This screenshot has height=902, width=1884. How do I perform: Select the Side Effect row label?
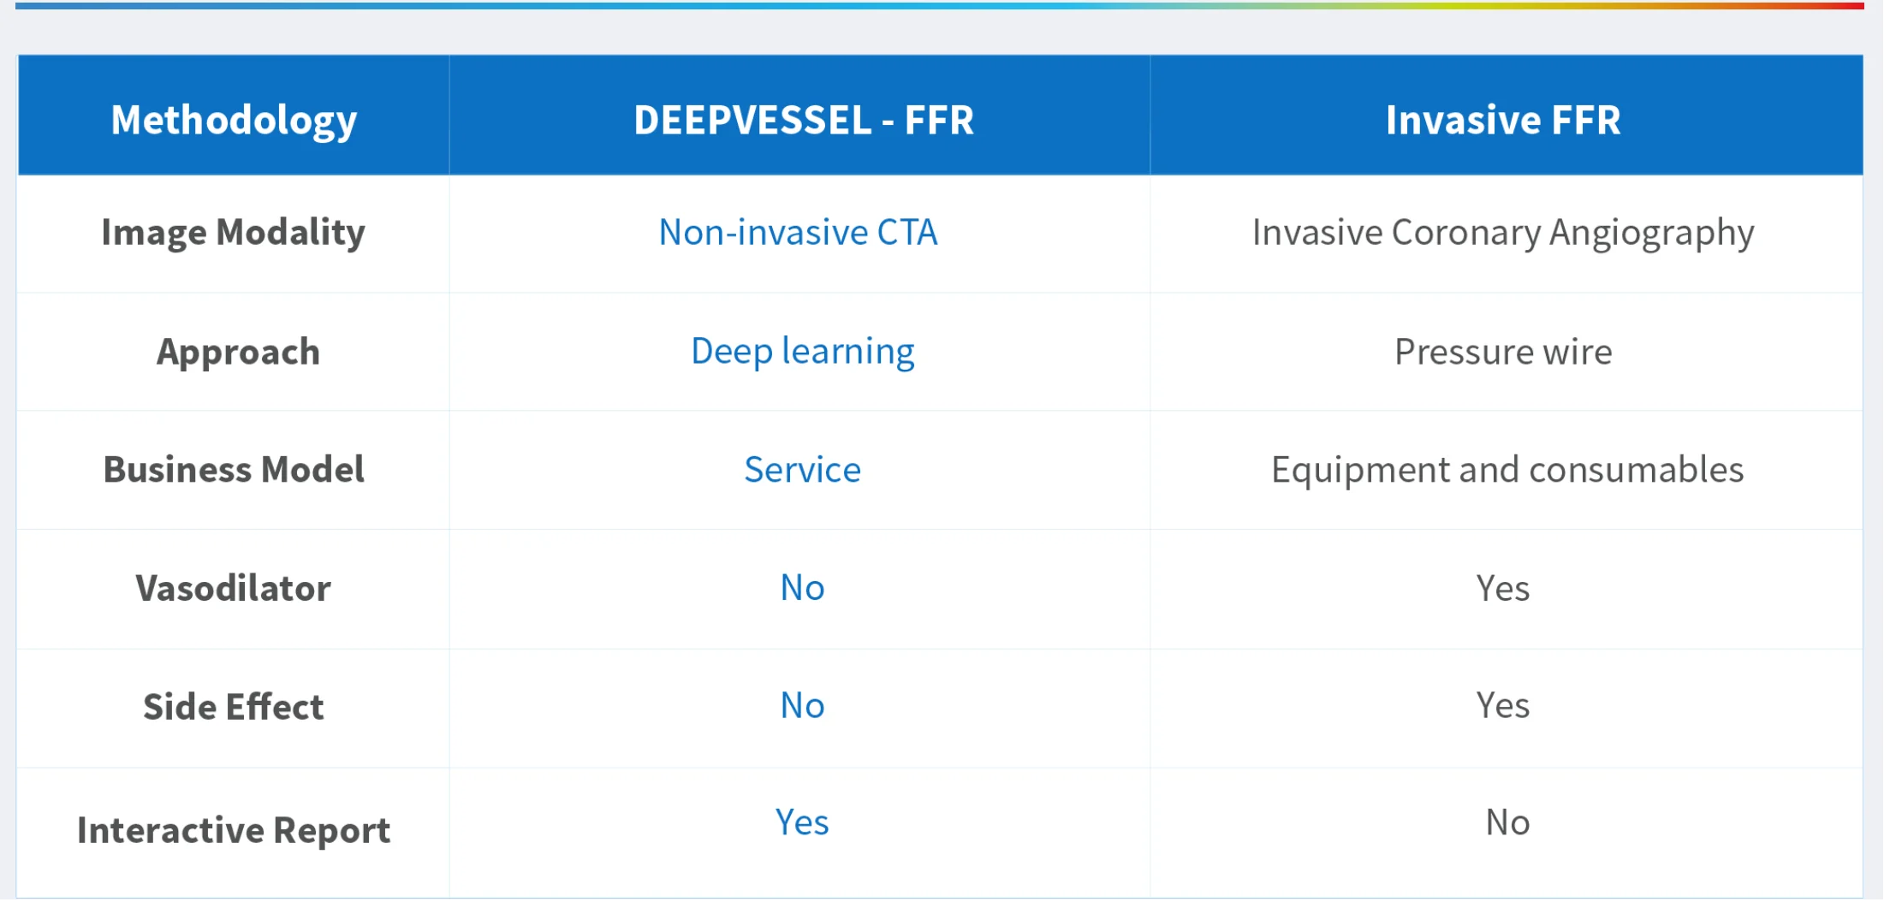click(x=233, y=707)
